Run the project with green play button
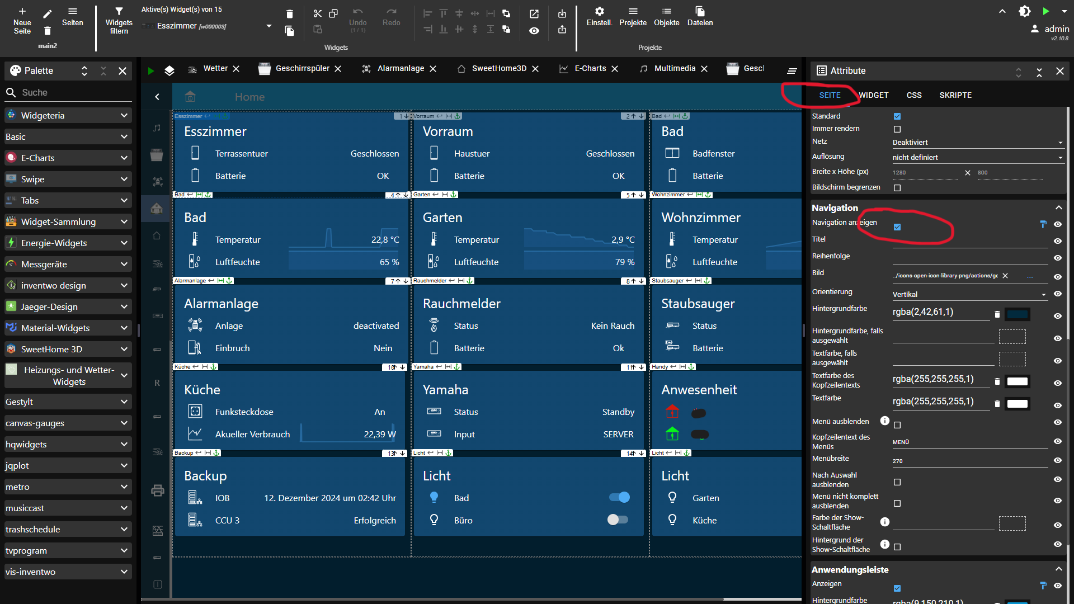This screenshot has width=1074, height=604. pyautogui.click(x=1046, y=11)
